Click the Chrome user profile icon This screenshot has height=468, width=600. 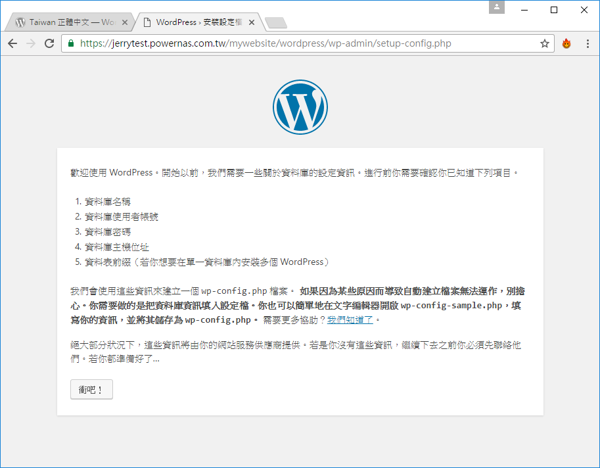tap(497, 7)
